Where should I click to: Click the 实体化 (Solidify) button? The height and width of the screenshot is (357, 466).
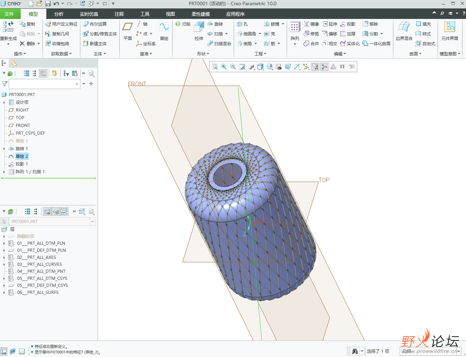[x=350, y=44]
